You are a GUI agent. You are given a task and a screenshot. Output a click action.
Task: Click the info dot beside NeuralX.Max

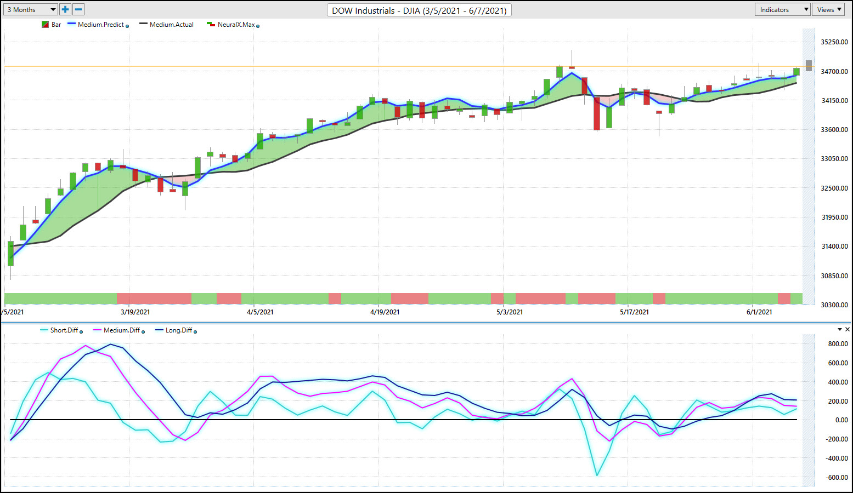tap(258, 26)
